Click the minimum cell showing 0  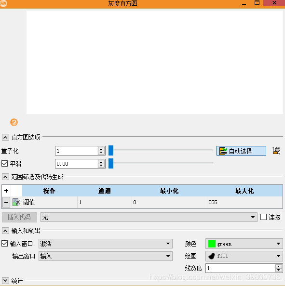pyautogui.click(x=169, y=202)
